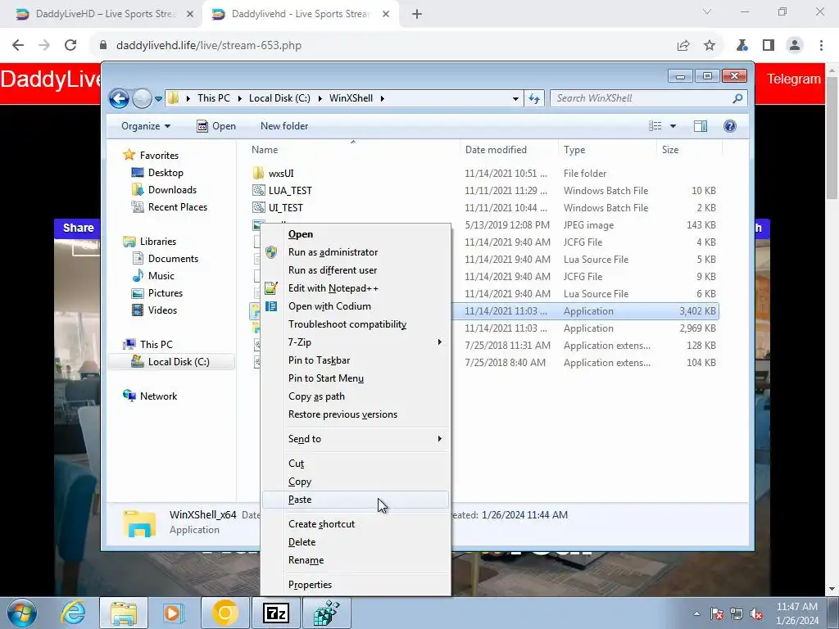This screenshot has width=839, height=629.
Task: Click the Open toolbar button
Action: (x=216, y=126)
